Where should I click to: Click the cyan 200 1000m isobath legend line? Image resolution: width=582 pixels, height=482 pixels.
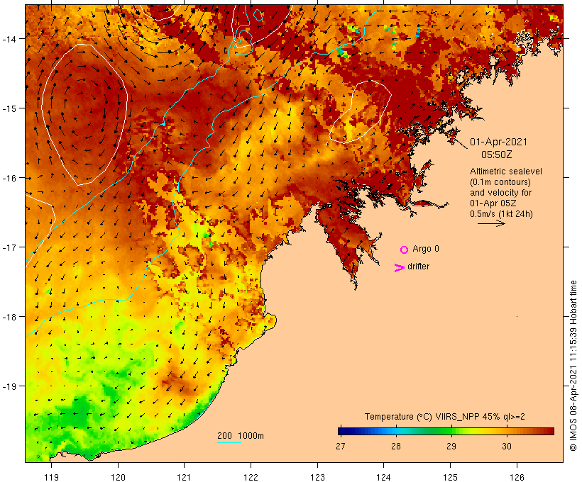click(x=229, y=442)
